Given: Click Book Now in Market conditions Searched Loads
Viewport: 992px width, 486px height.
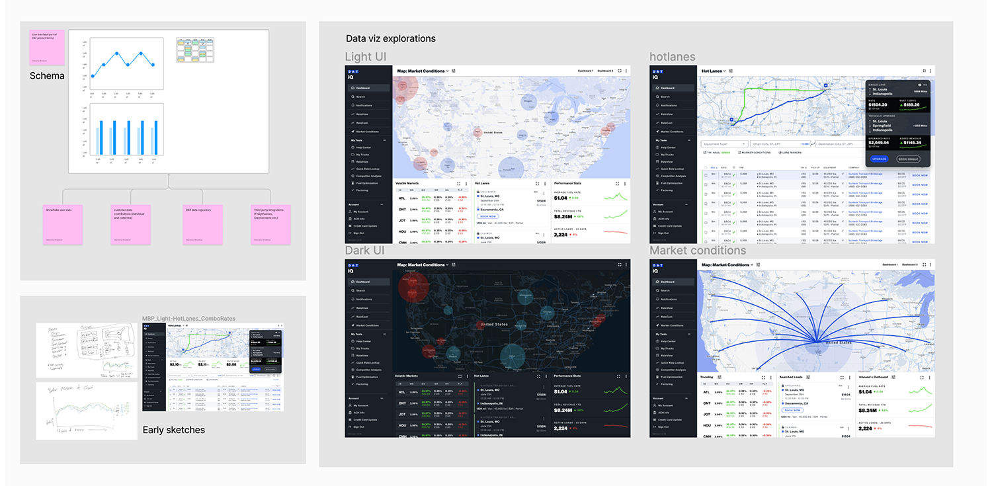Looking at the screenshot, I should click(792, 410).
